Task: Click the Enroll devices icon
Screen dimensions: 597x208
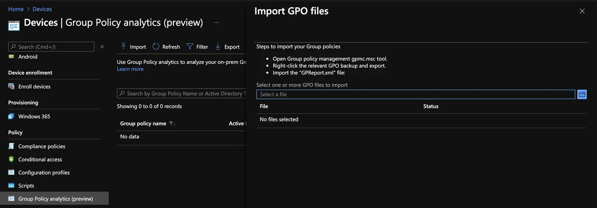Action: click(11, 87)
